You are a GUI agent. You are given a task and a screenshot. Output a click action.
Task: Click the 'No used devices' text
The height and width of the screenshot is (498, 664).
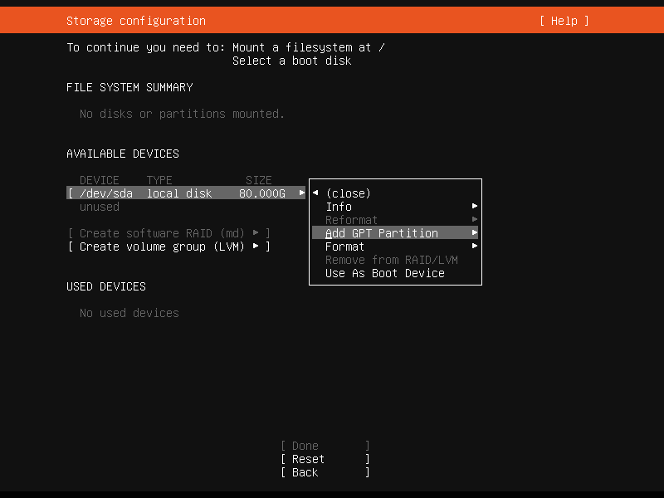(129, 313)
